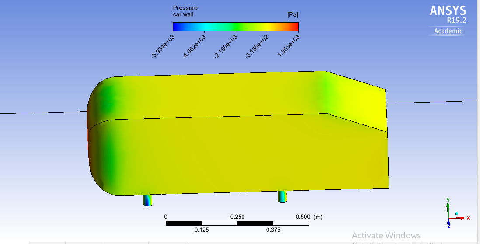Click the -2.190e+03 legend tick label
Screen dimensions: 480x244
coord(226,47)
